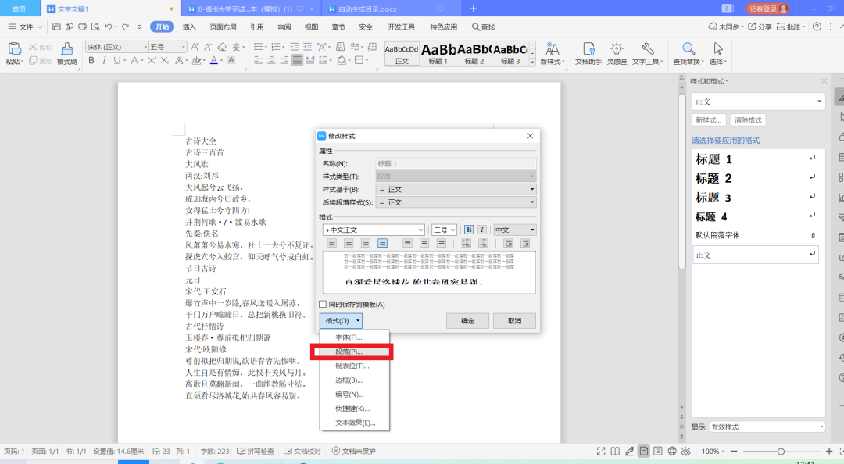The image size is (844, 464).
Task: Click the 名称(N) name input field
Action: click(456, 163)
